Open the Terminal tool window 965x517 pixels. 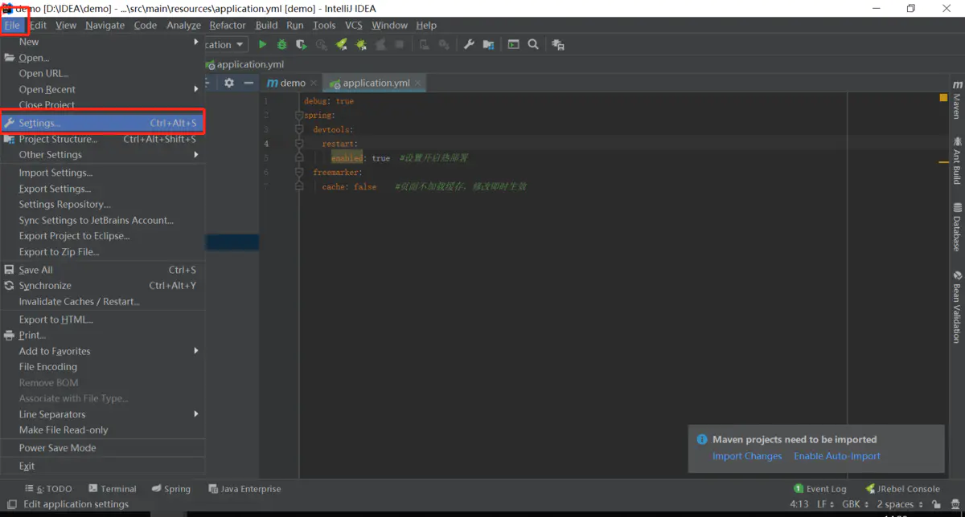(113, 489)
